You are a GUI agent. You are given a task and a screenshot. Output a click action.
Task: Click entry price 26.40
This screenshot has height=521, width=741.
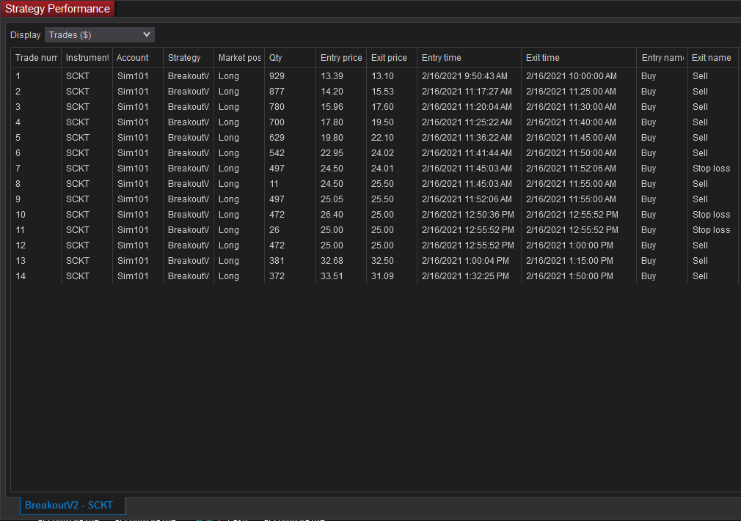pyautogui.click(x=332, y=215)
